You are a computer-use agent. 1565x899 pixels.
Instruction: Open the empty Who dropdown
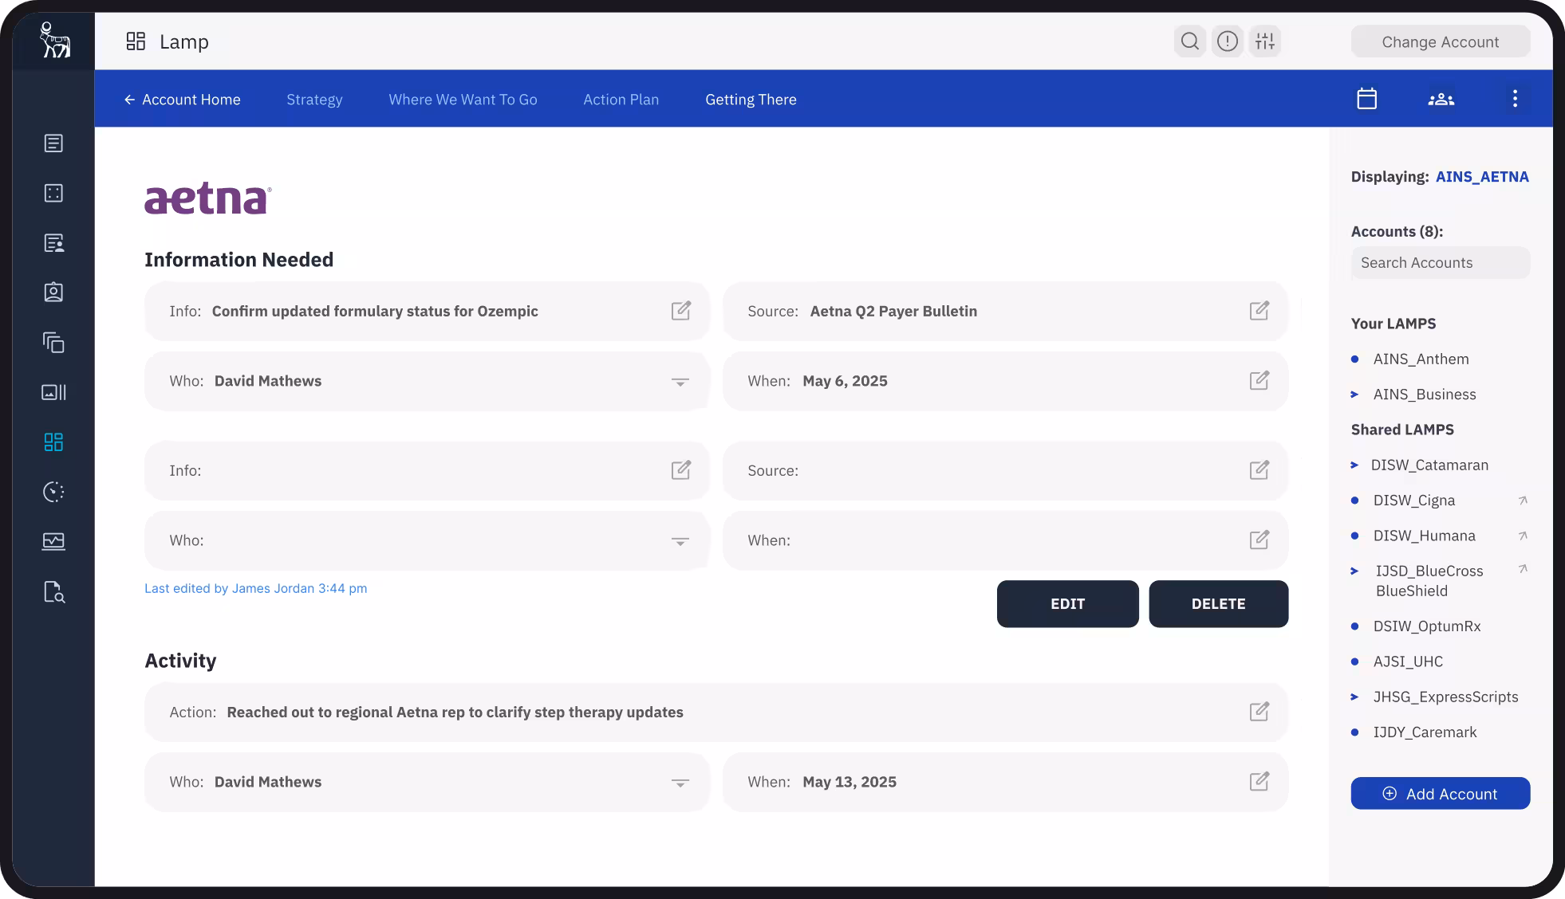[680, 541]
